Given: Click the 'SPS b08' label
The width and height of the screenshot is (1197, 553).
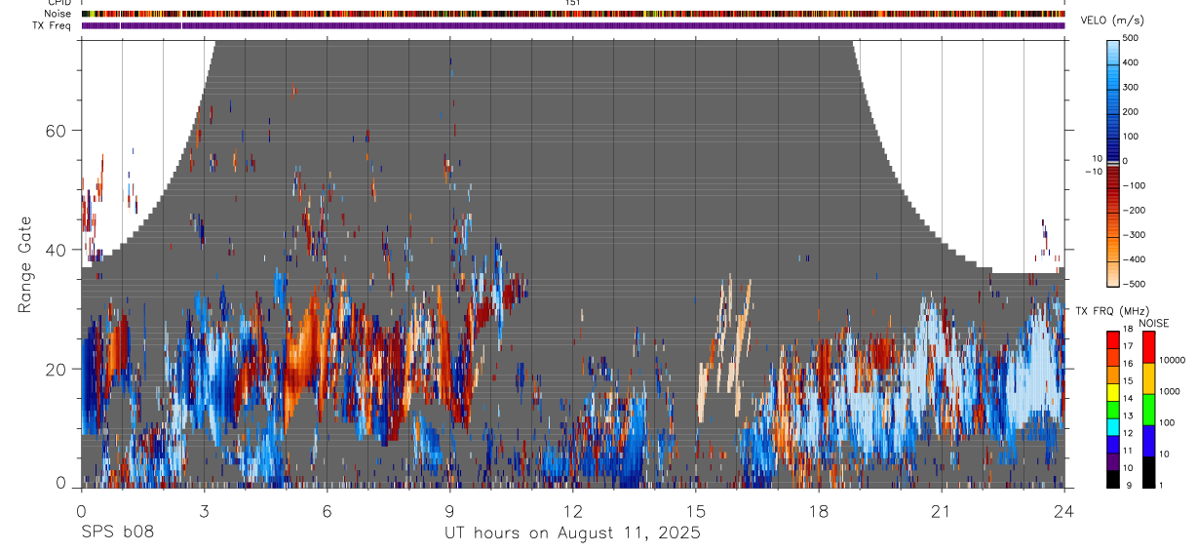Looking at the screenshot, I should coord(117,533).
